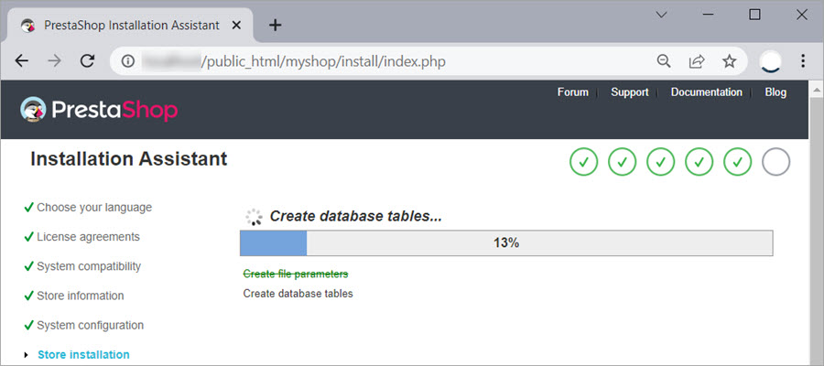This screenshot has height=366, width=824.
Task: Click the first completed step circle
Action: 583,162
